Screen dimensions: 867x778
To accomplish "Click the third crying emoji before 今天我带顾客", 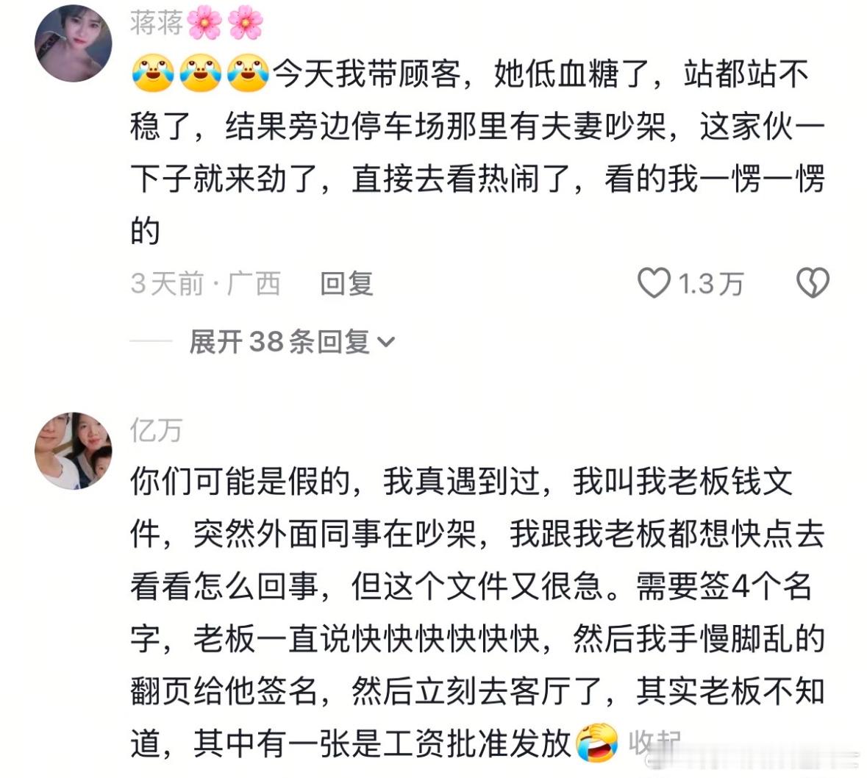I will coord(249,74).
